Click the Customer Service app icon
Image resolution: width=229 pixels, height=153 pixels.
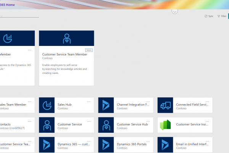pos(47,125)
